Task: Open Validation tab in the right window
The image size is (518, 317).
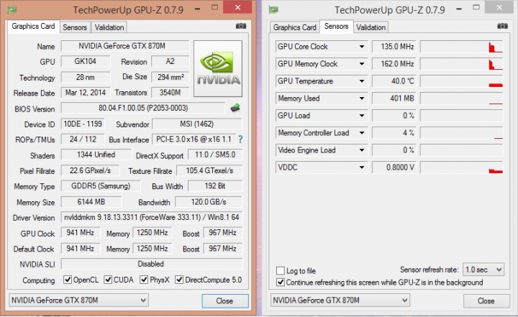Action: point(371,27)
